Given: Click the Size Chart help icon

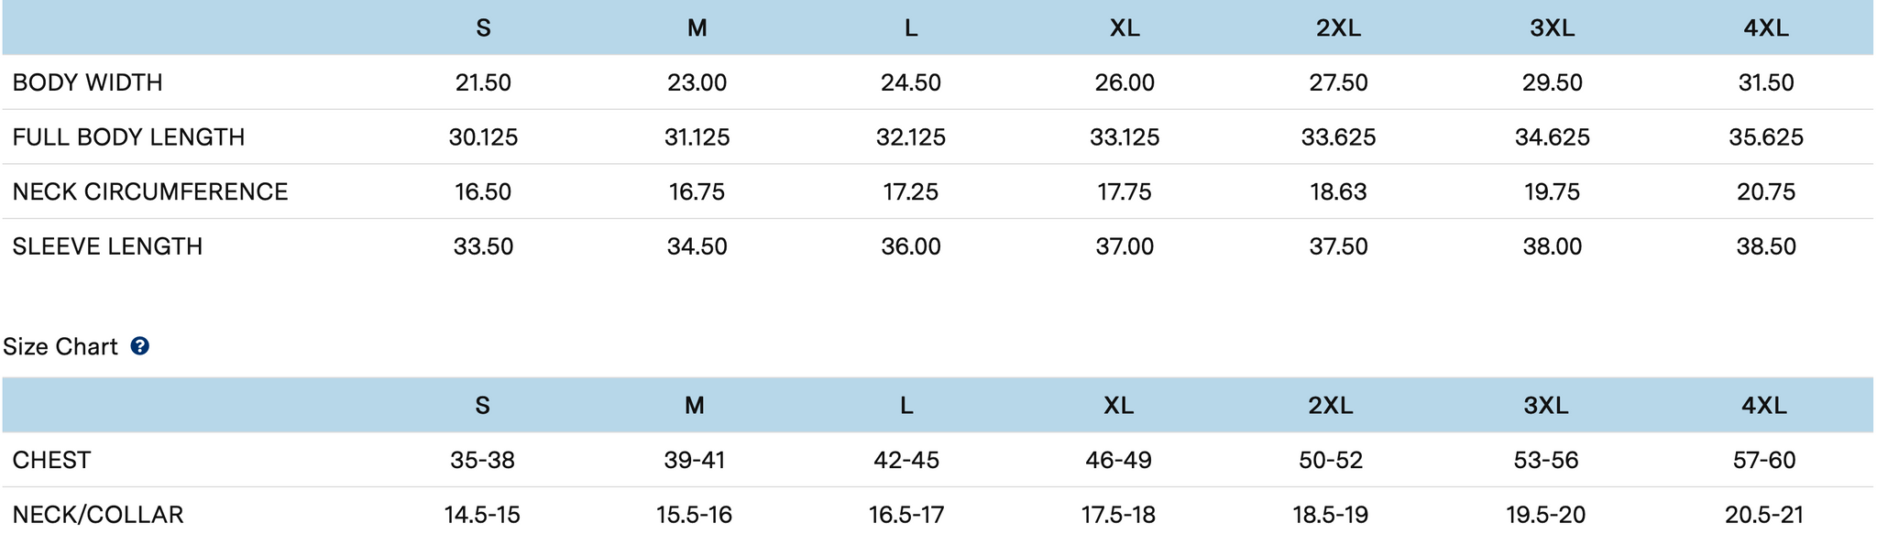Looking at the screenshot, I should [139, 346].
